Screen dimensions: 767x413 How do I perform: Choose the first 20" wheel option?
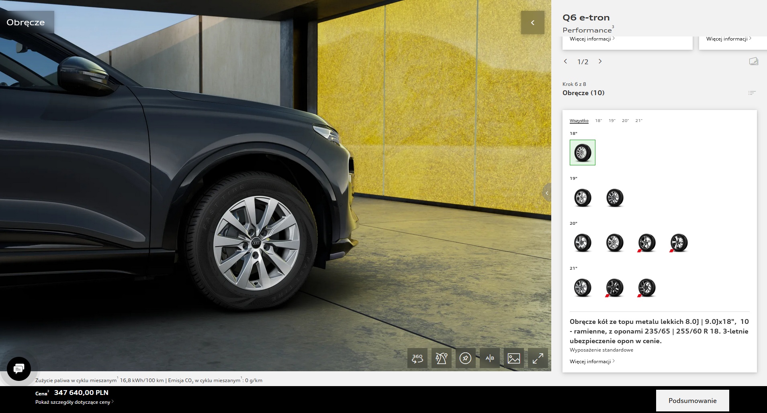point(583,242)
